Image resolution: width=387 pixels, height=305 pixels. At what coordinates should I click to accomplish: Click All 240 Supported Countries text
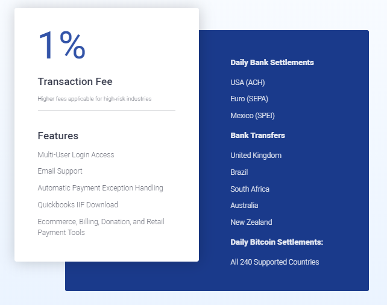point(275,262)
